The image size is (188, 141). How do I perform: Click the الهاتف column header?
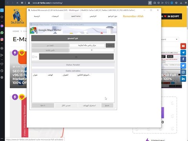[51, 75]
